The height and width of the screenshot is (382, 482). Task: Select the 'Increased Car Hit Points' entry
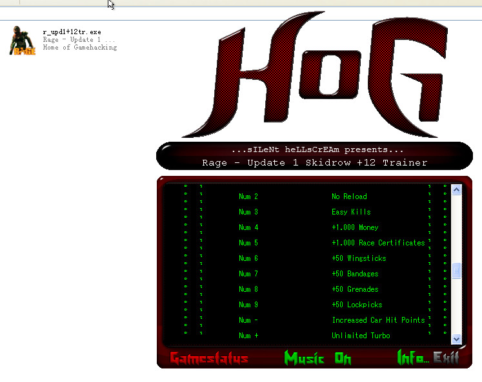click(x=378, y=320)
